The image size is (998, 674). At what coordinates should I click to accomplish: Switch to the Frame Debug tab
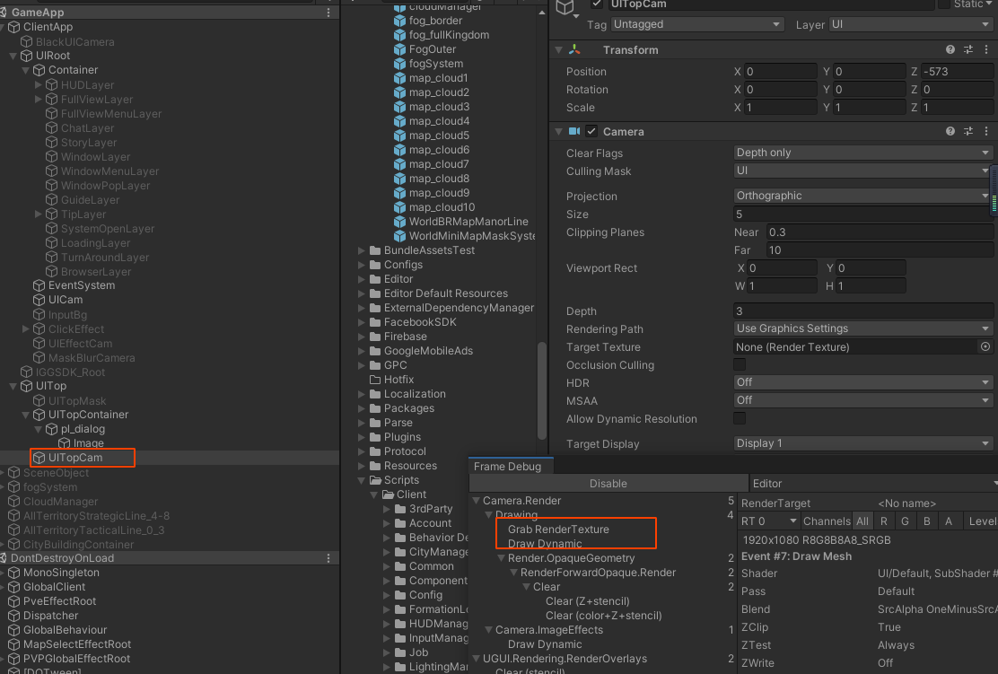pos(507,467)
